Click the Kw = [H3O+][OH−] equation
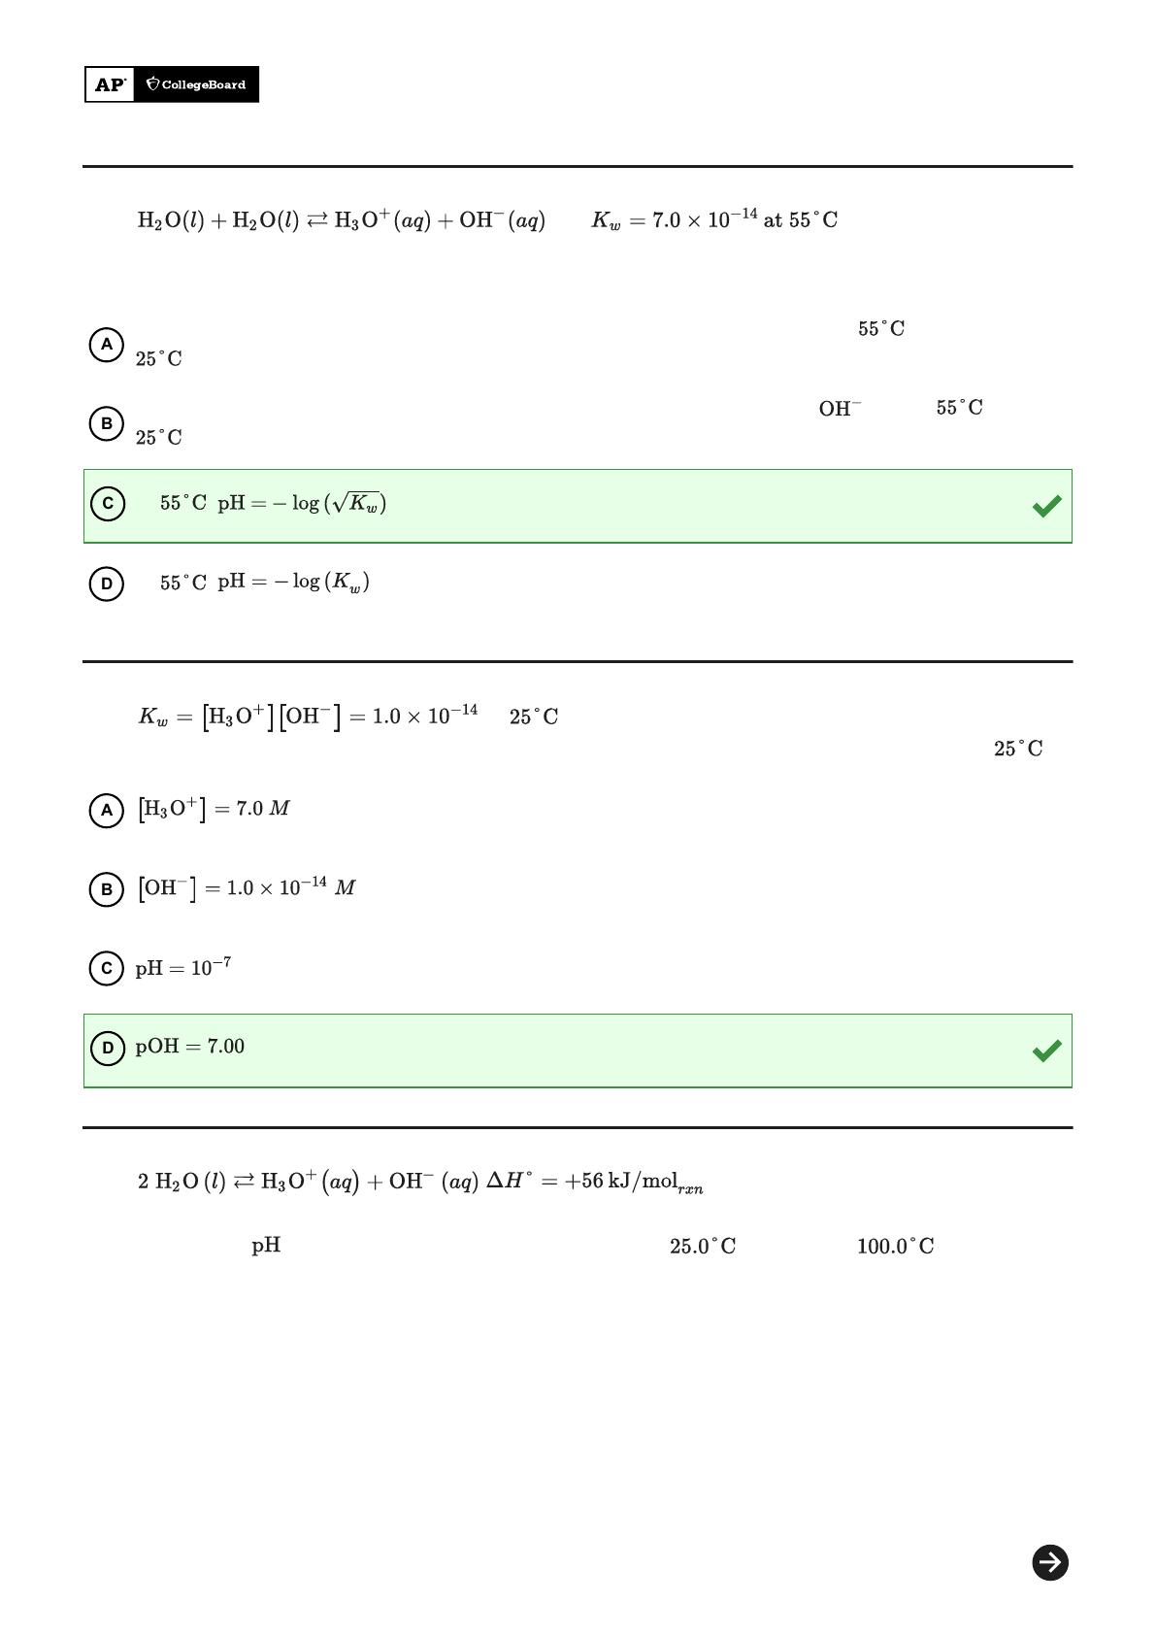 coord(308,717)
